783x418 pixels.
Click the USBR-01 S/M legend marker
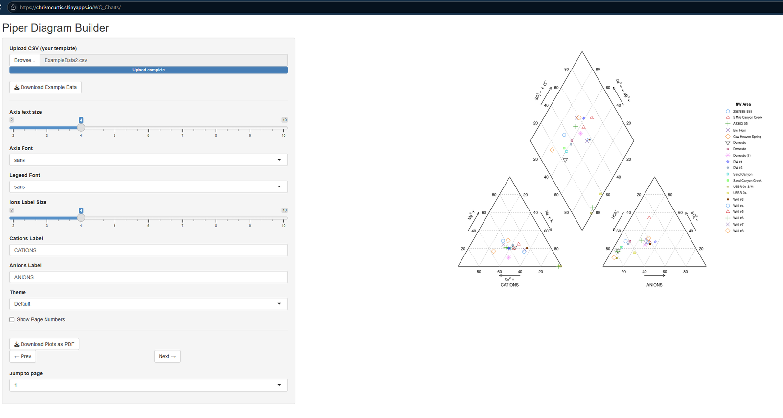[x=728, y=186]
